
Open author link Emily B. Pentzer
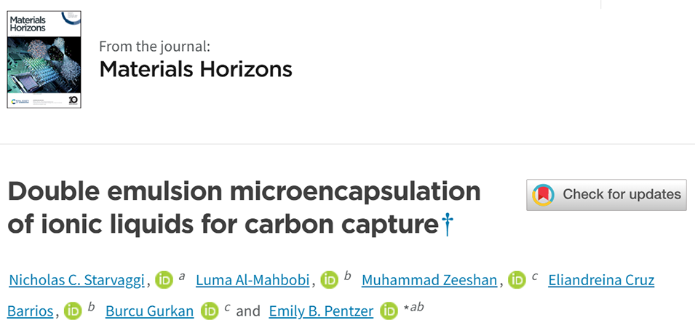point(321,311)
